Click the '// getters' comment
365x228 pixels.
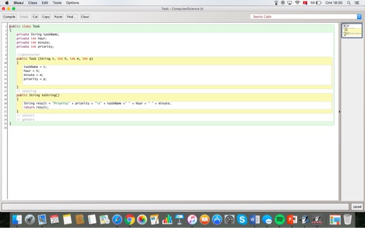click(x=26, y=119)
